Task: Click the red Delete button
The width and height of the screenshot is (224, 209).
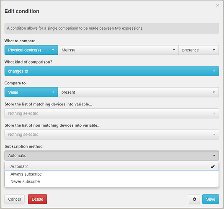Action: click(37, 199)
